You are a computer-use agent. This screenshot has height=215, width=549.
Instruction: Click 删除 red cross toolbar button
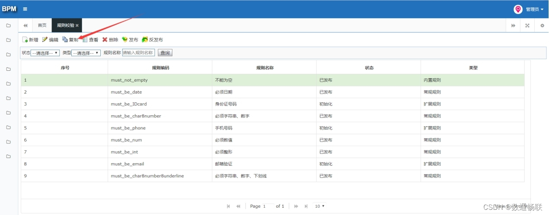(x=110, y=40)
